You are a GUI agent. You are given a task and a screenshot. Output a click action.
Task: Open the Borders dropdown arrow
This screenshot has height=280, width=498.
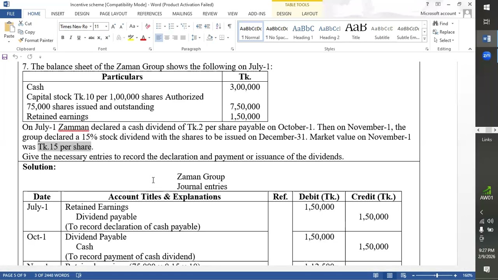tap(228, 38)
